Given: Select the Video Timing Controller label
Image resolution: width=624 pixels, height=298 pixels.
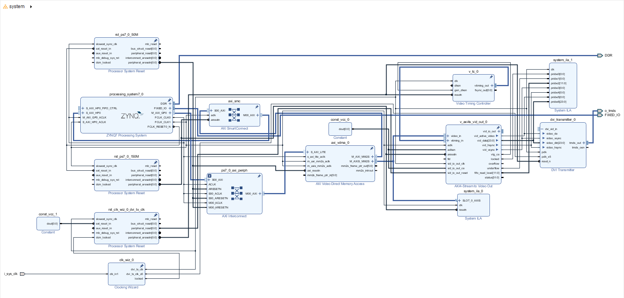Looking at the screenshot, I should point(473,103).
